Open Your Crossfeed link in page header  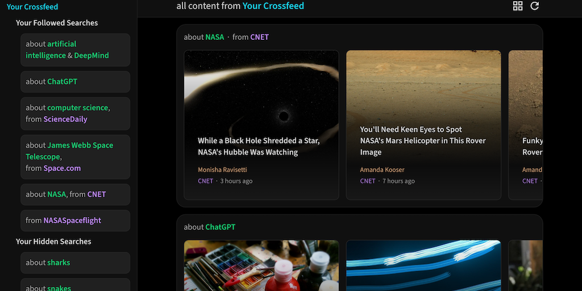tap(273, 6)
